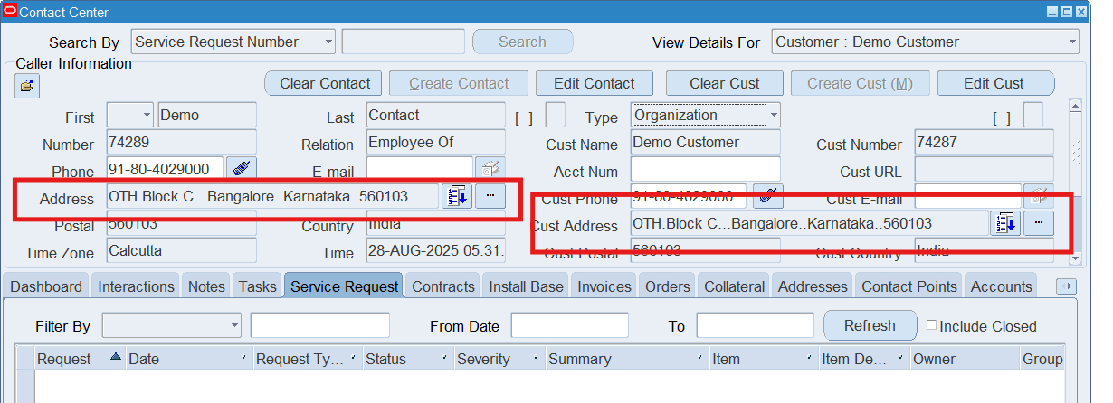
Task: Click the email icon beside Cust E-mail field
Action: click(1039, 195)
